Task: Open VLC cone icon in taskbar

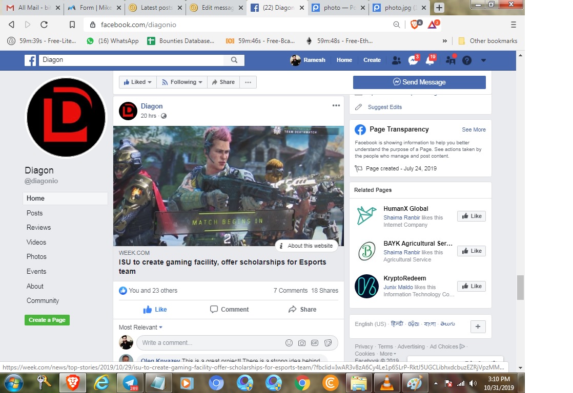Action: (x=387, y=383)
